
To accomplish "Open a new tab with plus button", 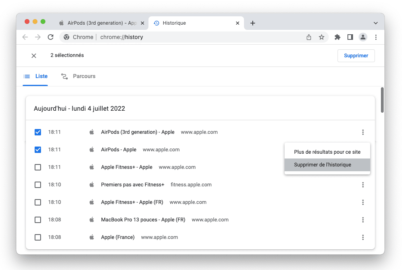I will coord(252,23).
